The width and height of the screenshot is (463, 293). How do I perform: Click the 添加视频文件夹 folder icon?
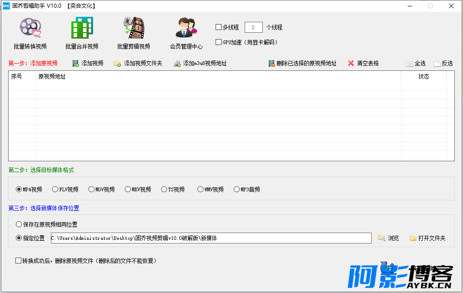pos(117,63)
